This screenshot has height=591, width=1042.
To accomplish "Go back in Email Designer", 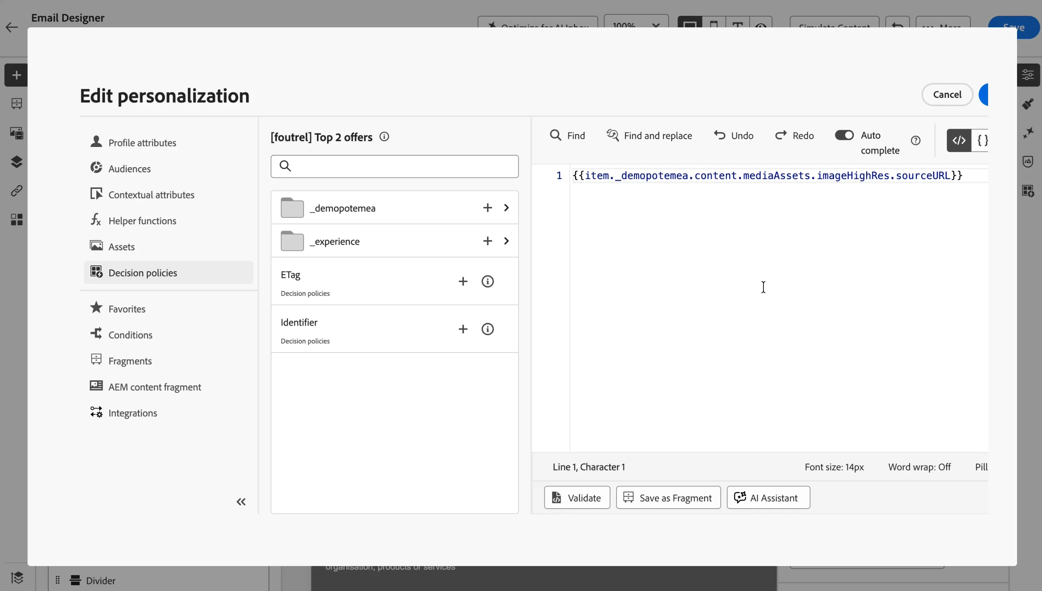I will point(12,28).
